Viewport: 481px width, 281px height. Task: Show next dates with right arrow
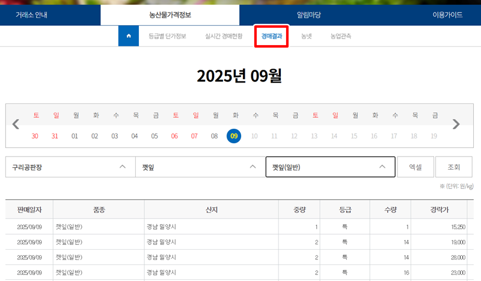point(456,124)
